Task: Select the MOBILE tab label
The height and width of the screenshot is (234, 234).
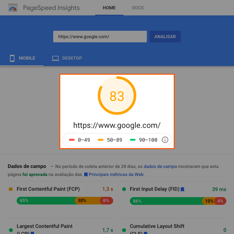Action: coord(27,58)
